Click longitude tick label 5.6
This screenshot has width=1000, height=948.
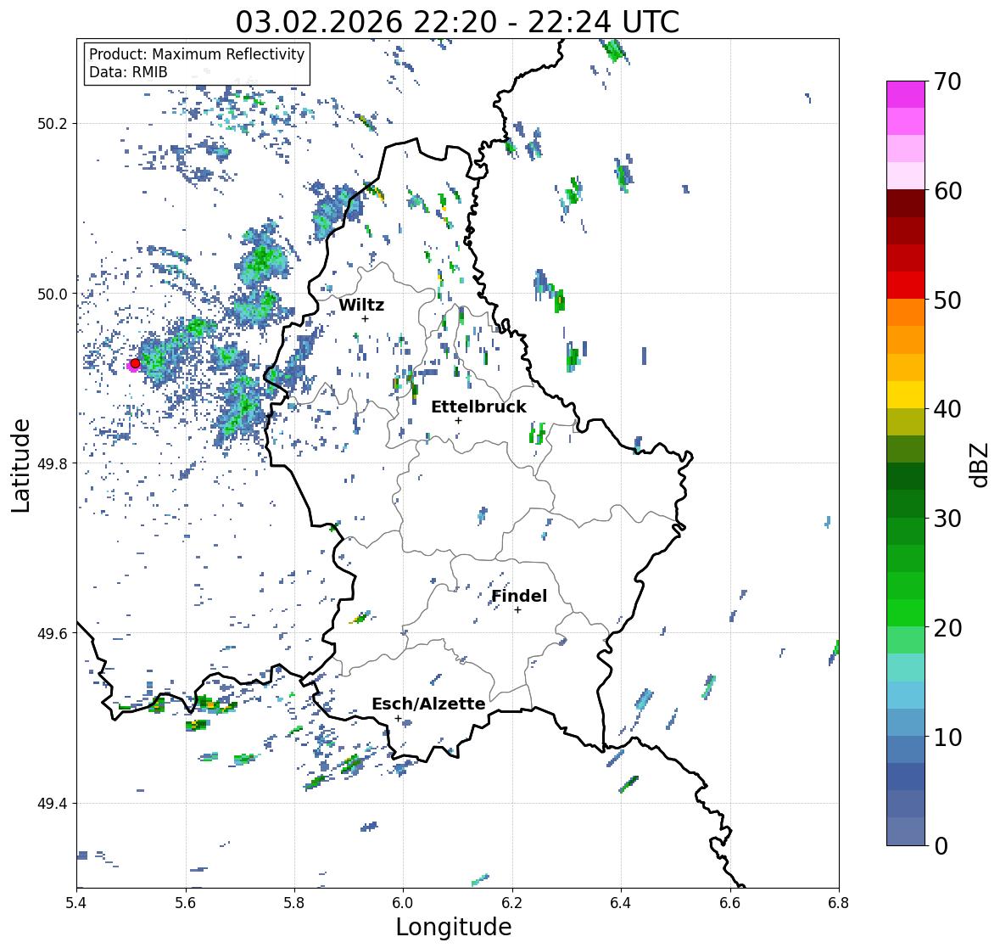coord(186,903)
